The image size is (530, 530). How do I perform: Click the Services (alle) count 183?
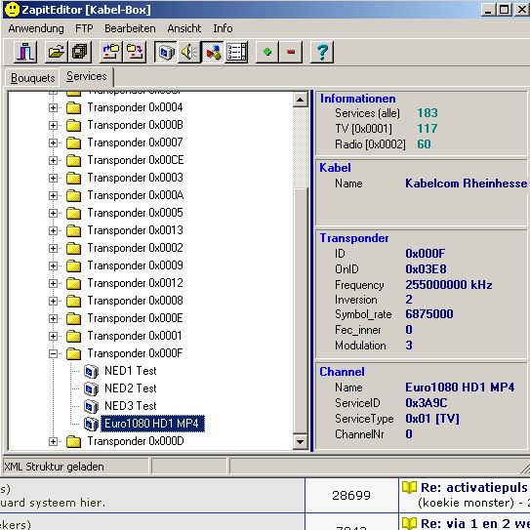(x=428, y=113)
